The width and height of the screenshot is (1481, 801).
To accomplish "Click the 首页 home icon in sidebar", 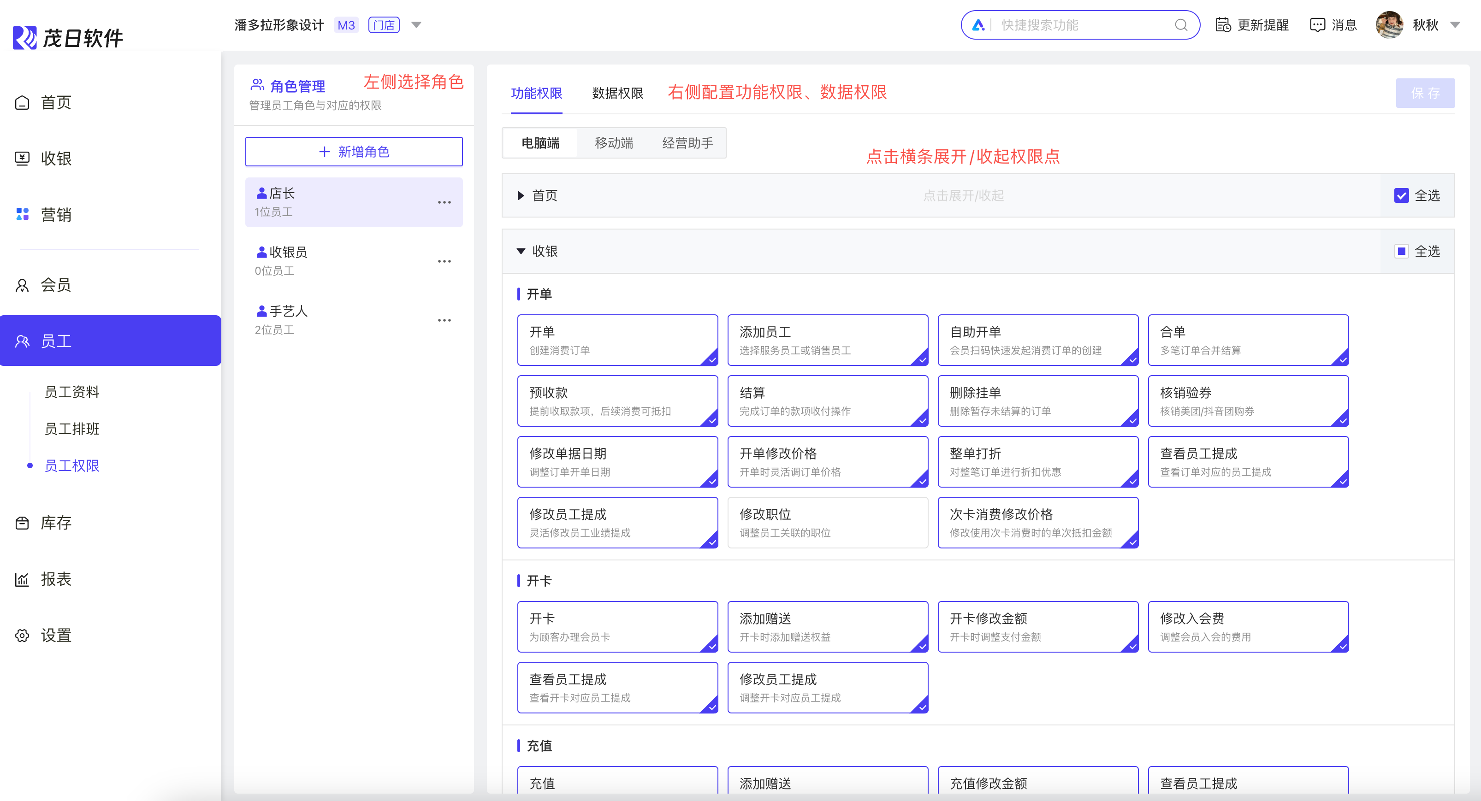I will click(22, 103).
